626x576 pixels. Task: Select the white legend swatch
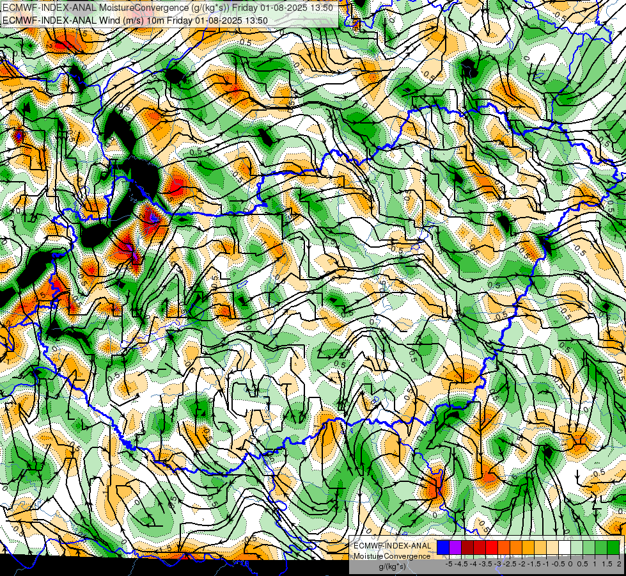point(565,547)
